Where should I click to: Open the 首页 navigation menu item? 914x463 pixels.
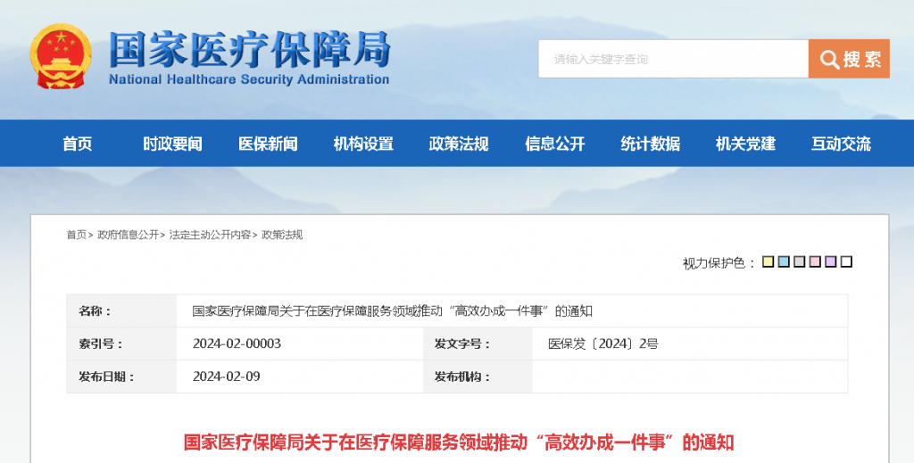point(78,144)
